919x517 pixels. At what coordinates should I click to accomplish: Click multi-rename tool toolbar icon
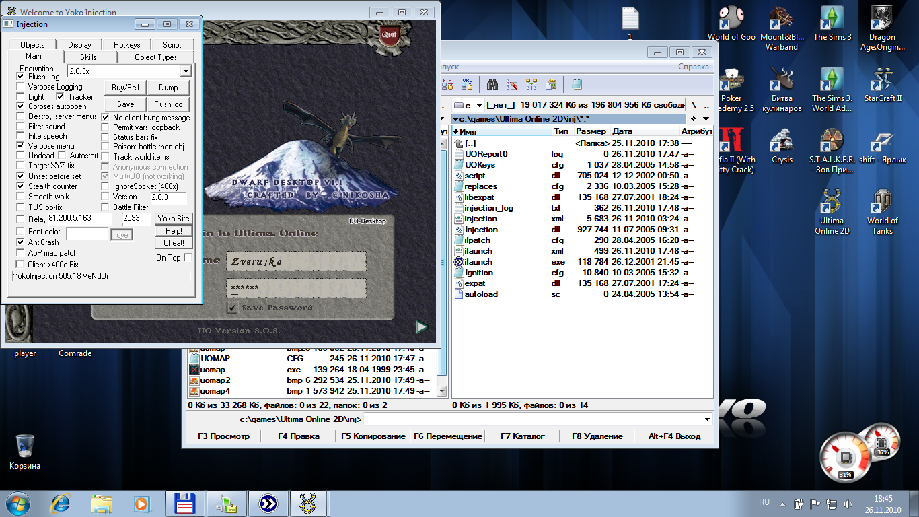tap(512, 84)
